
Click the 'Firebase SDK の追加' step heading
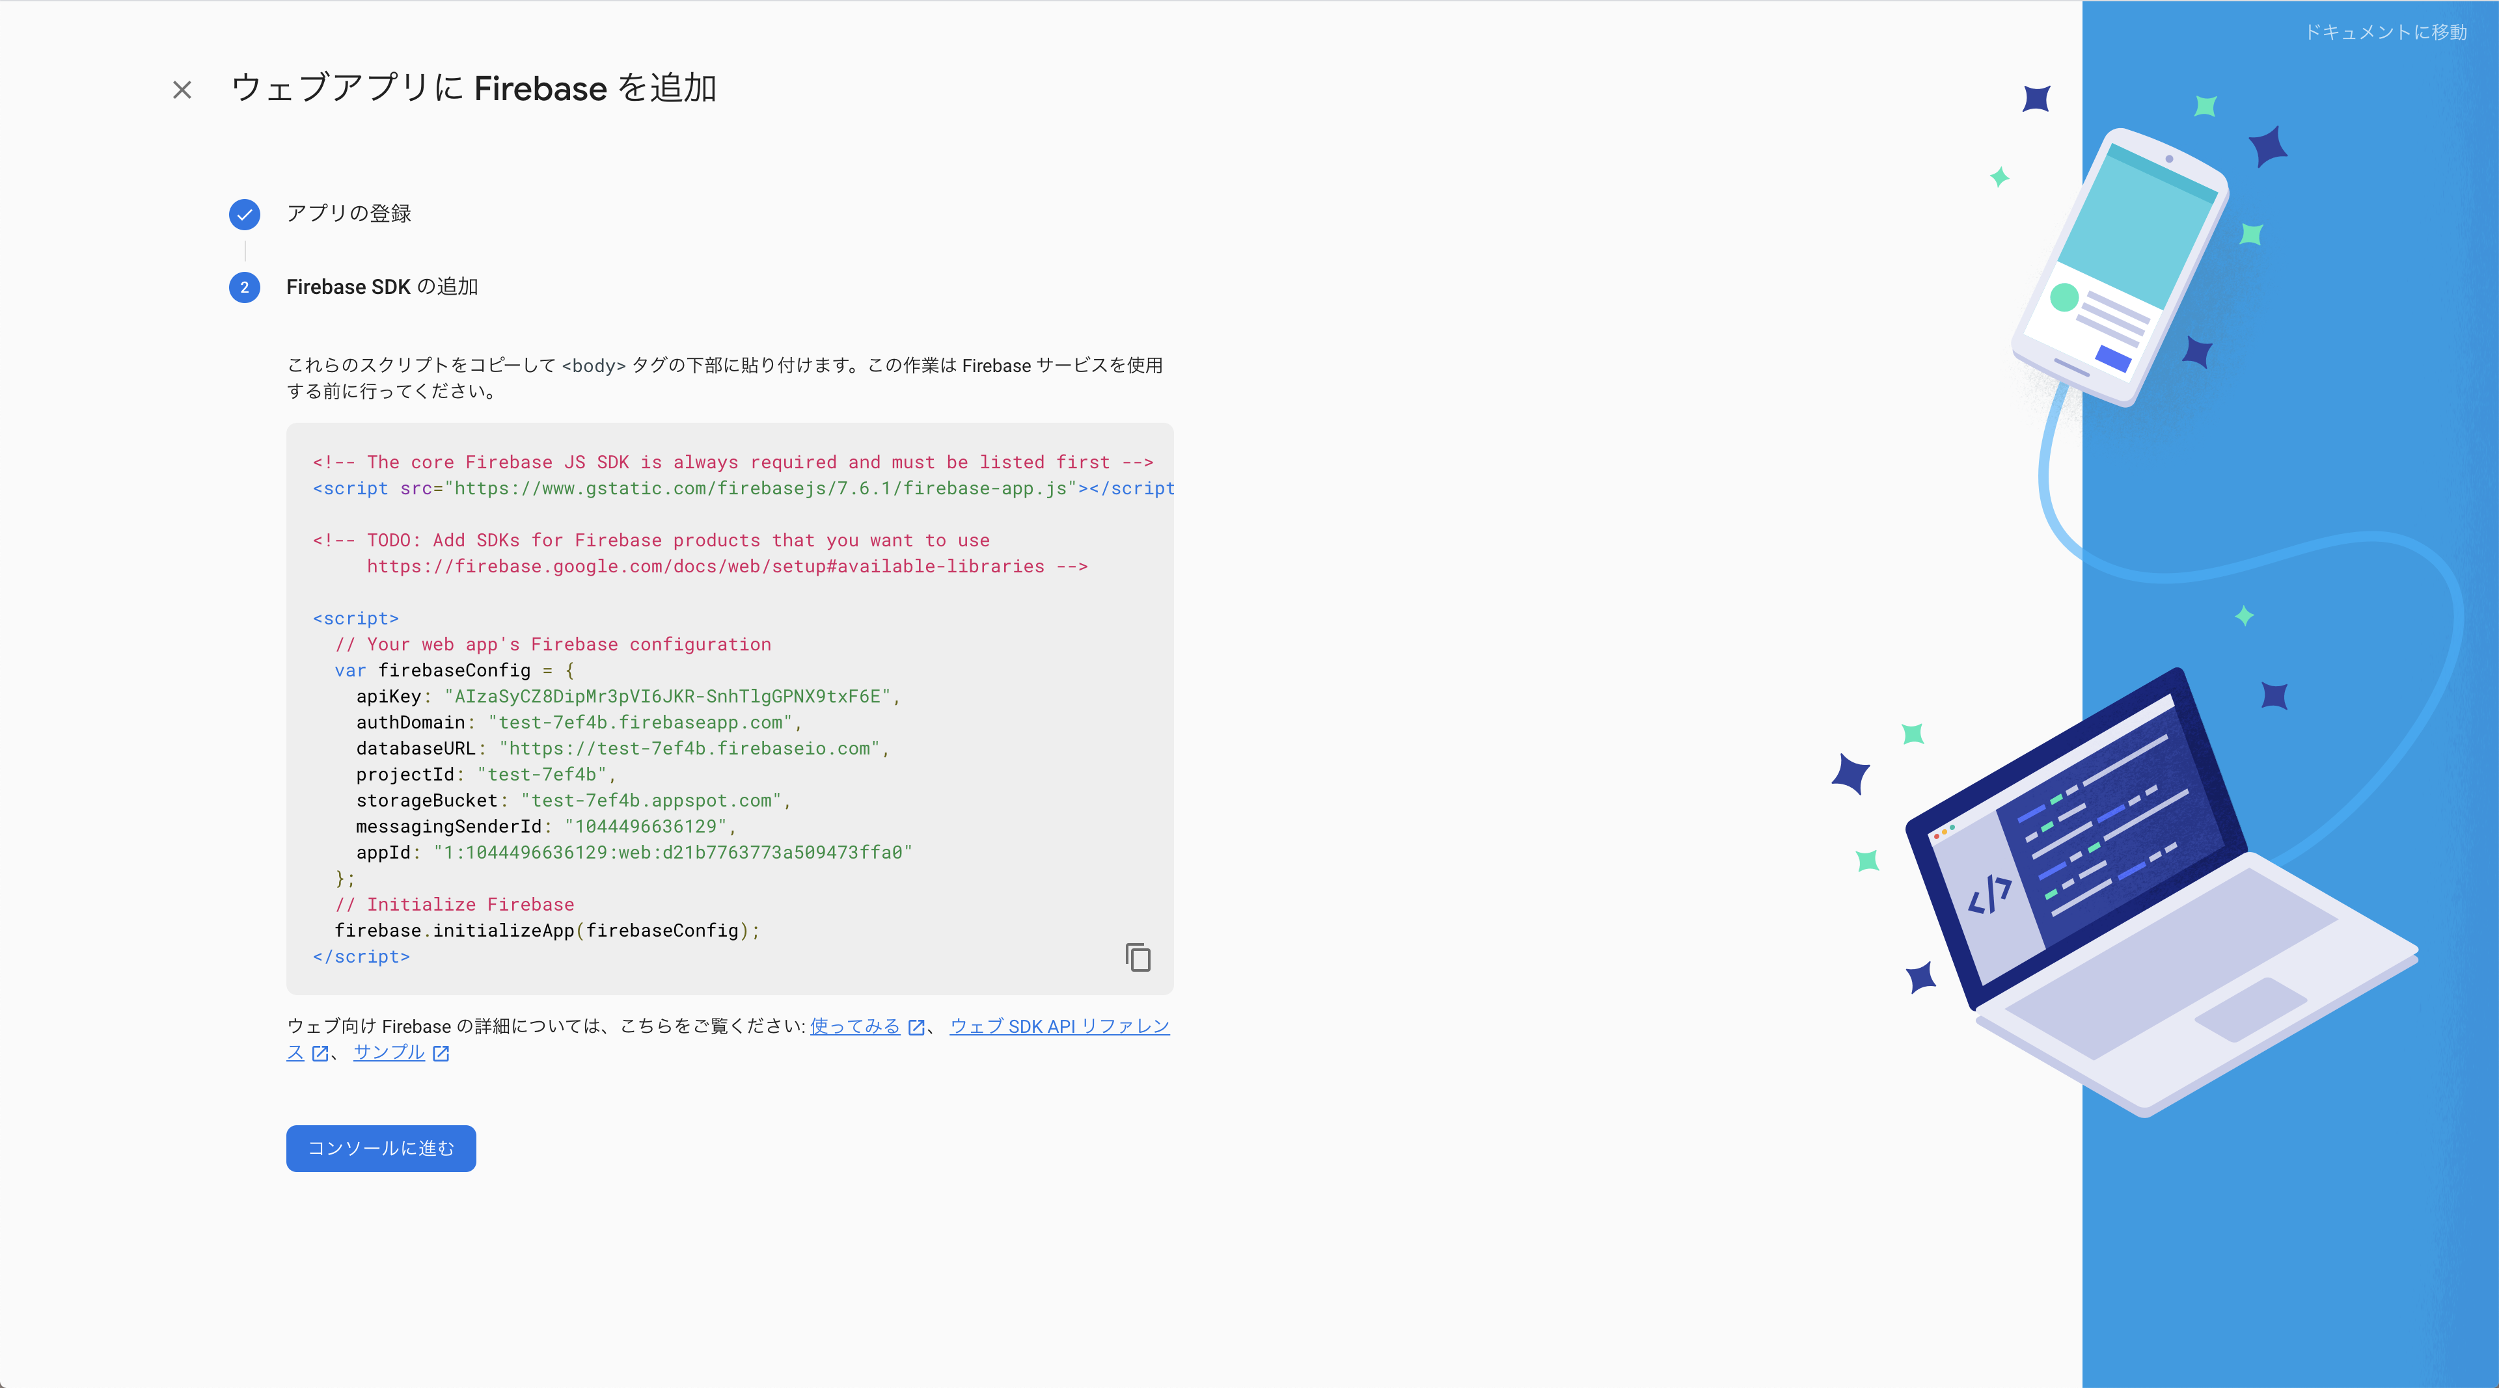coord(382,287)
